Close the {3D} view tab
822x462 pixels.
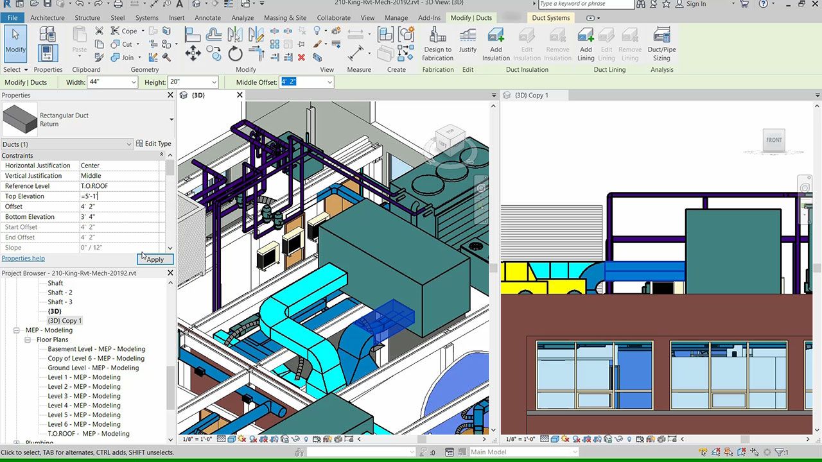click(240, 95)
